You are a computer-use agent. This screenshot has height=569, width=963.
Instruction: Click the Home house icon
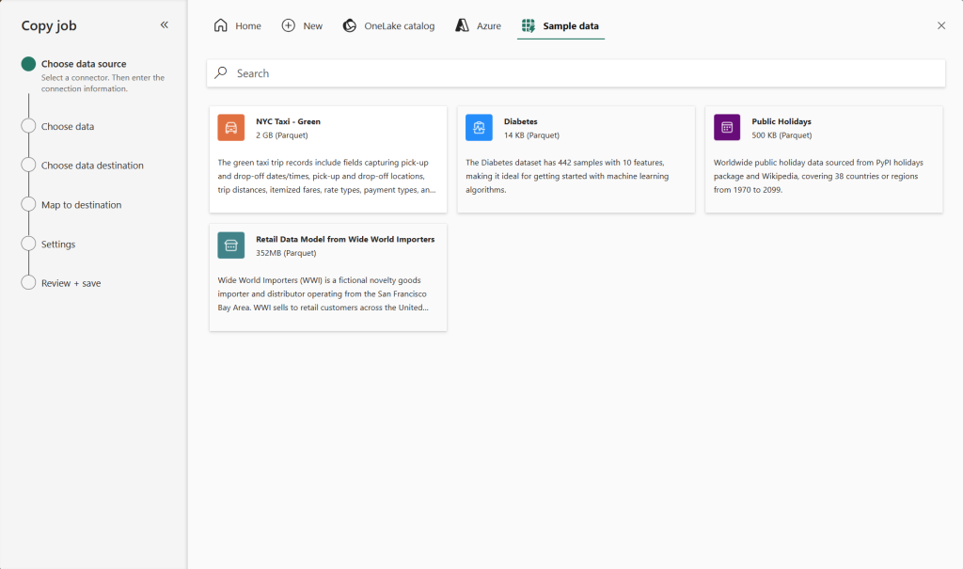[221, 26]
